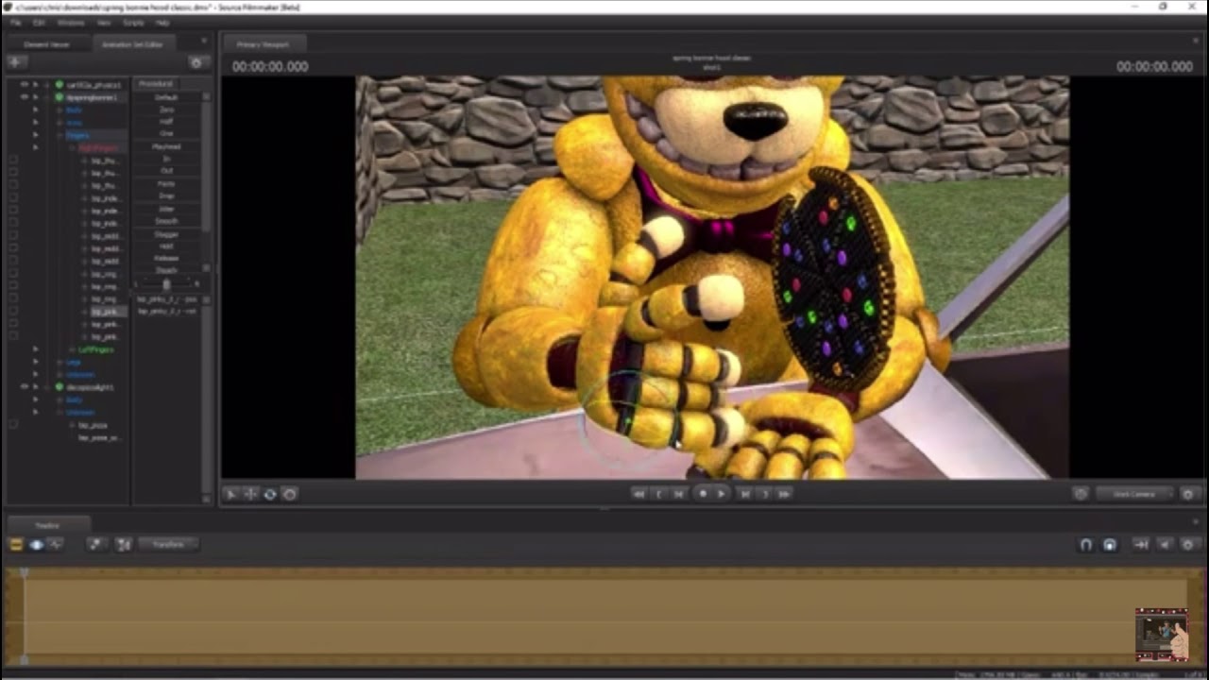The width and height of the screenshot is (1209, 680).
Task: Select the Primary Viewport tab
Action: coord(263,44)
